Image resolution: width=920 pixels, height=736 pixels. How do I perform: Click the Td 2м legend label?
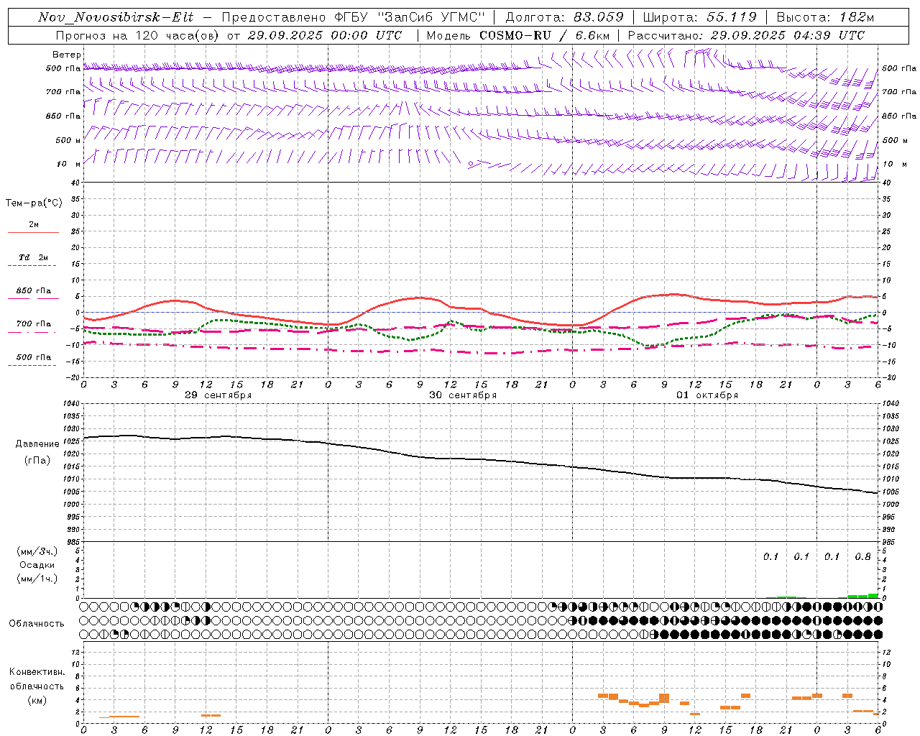click(x=33, y=257)
